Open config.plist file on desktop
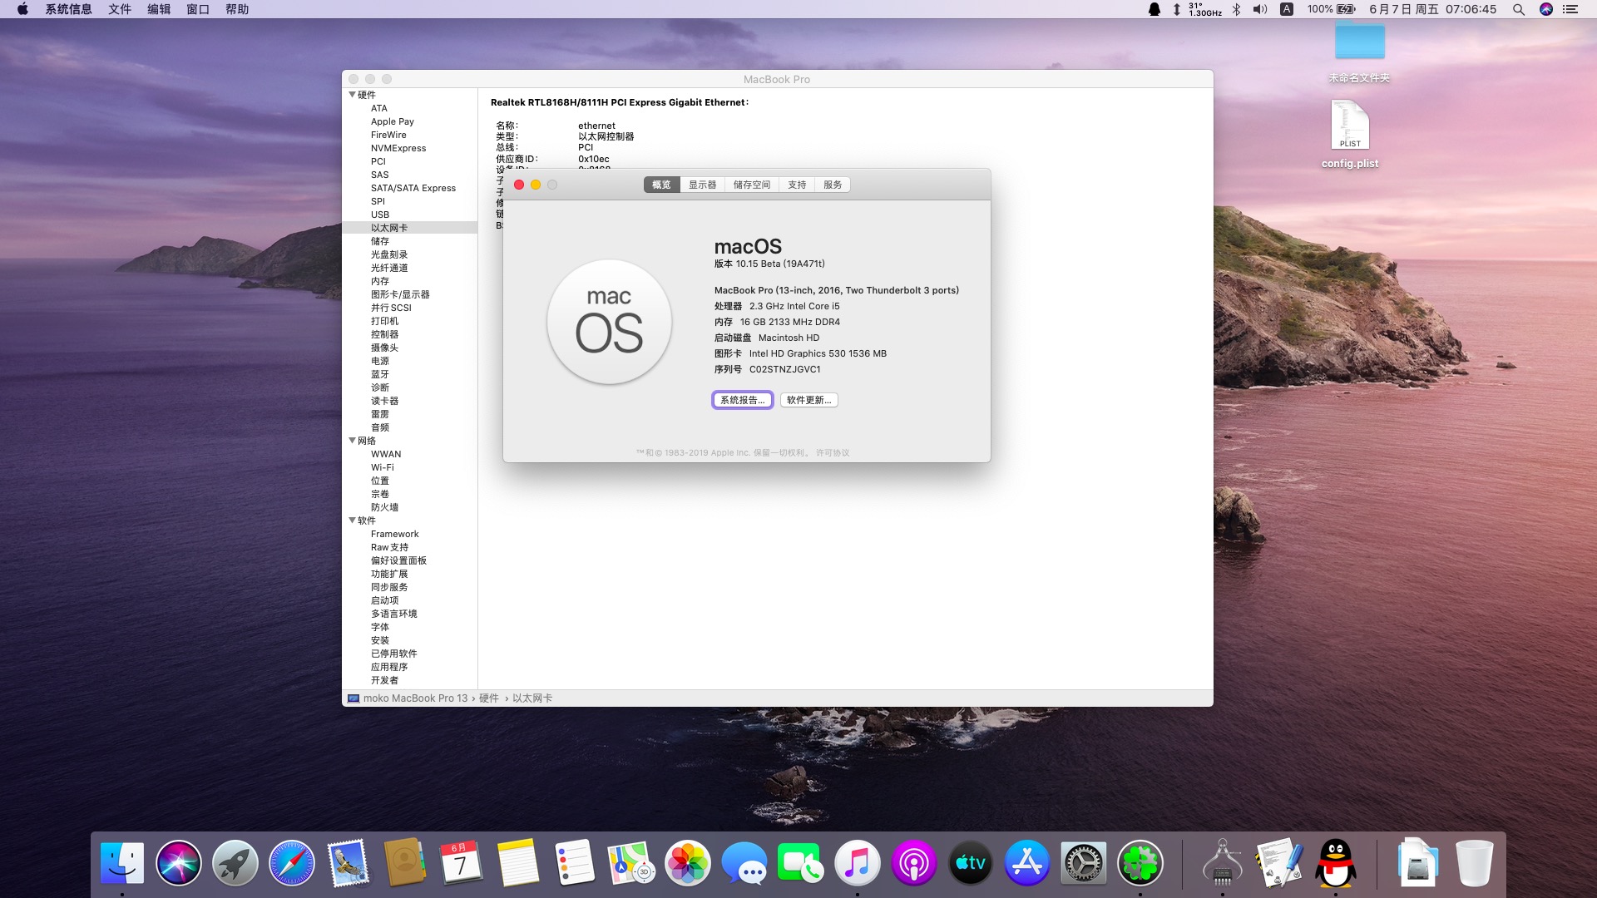 1350,134
